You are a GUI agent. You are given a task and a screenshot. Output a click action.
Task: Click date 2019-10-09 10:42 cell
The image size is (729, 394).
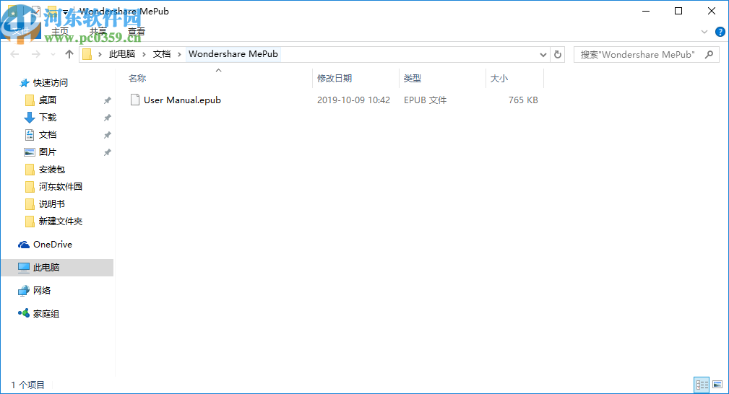[353, 100]
